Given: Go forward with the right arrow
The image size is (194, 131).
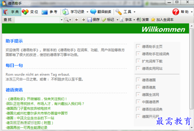Looking at the screenshot, I should click(x=83, y=20).
